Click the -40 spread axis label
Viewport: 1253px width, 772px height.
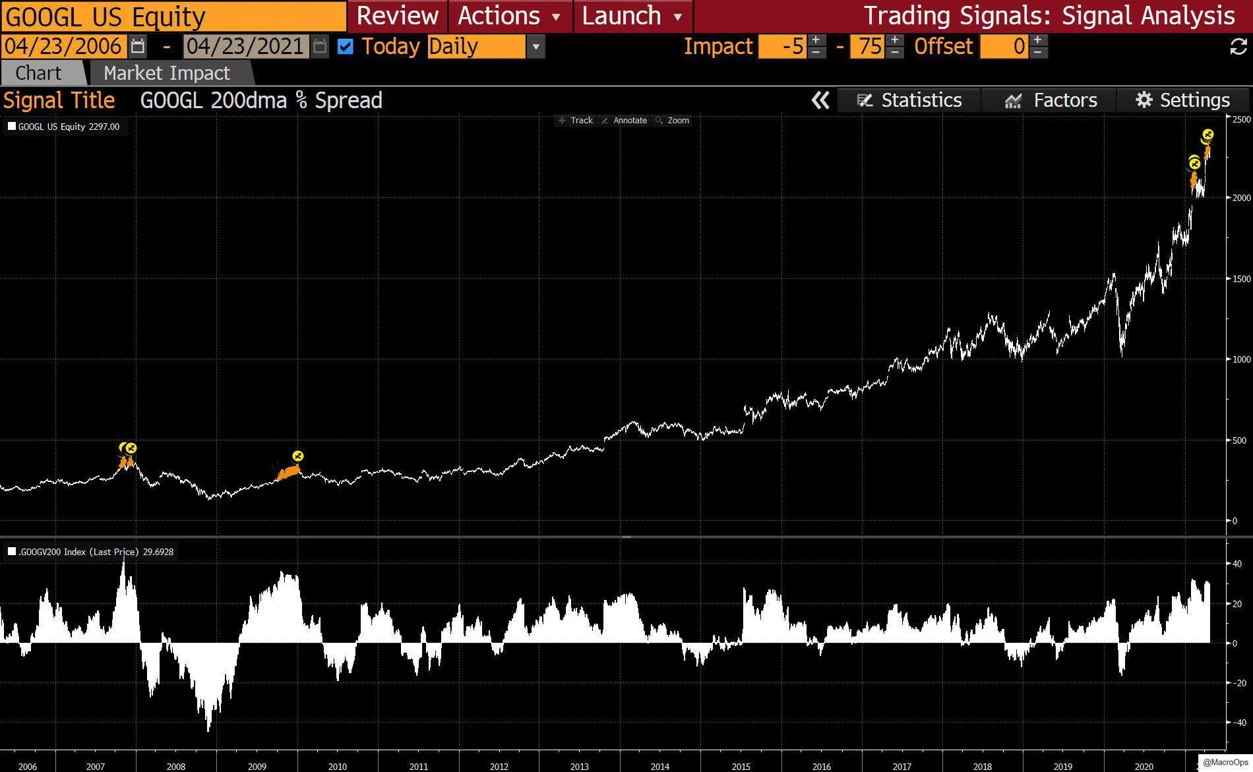point(1238,723)
